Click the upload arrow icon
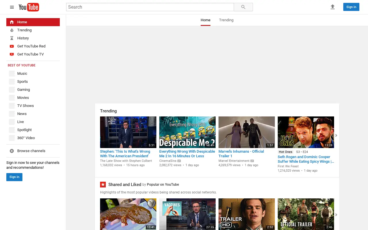 pos(333,7)
